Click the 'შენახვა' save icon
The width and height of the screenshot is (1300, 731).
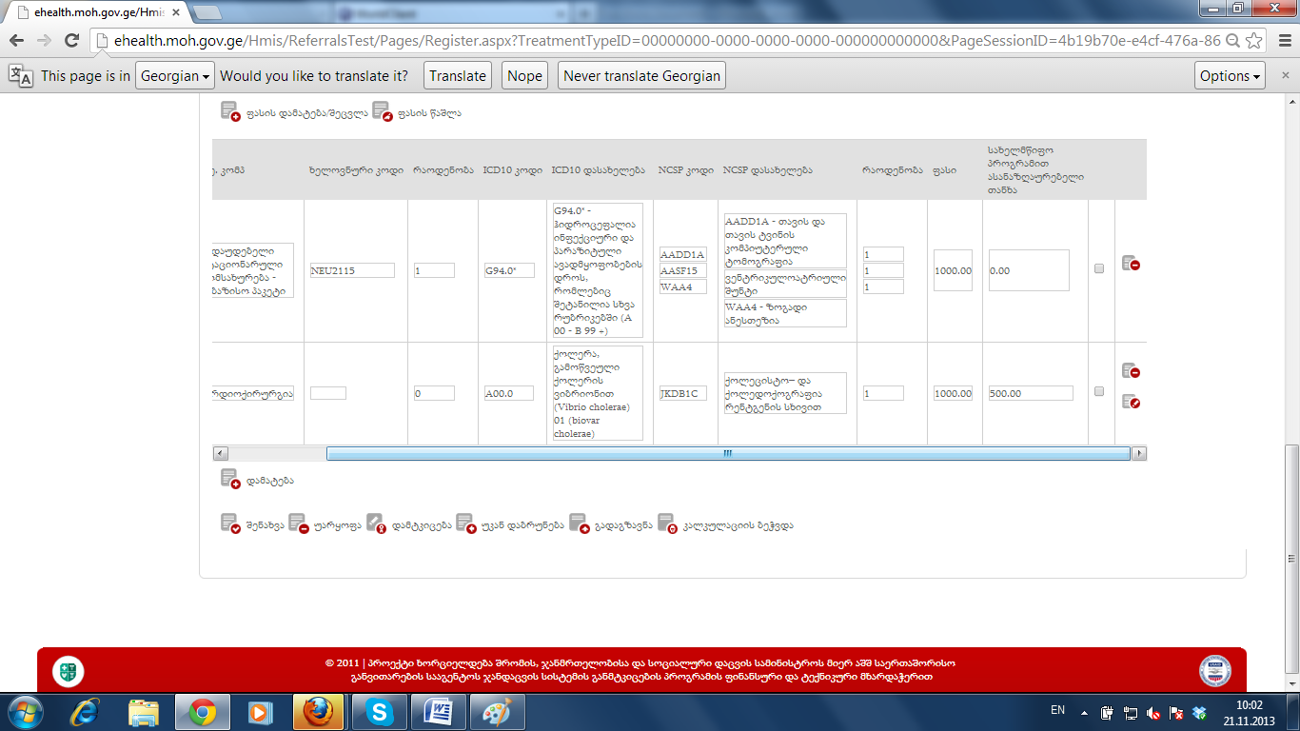230,524
